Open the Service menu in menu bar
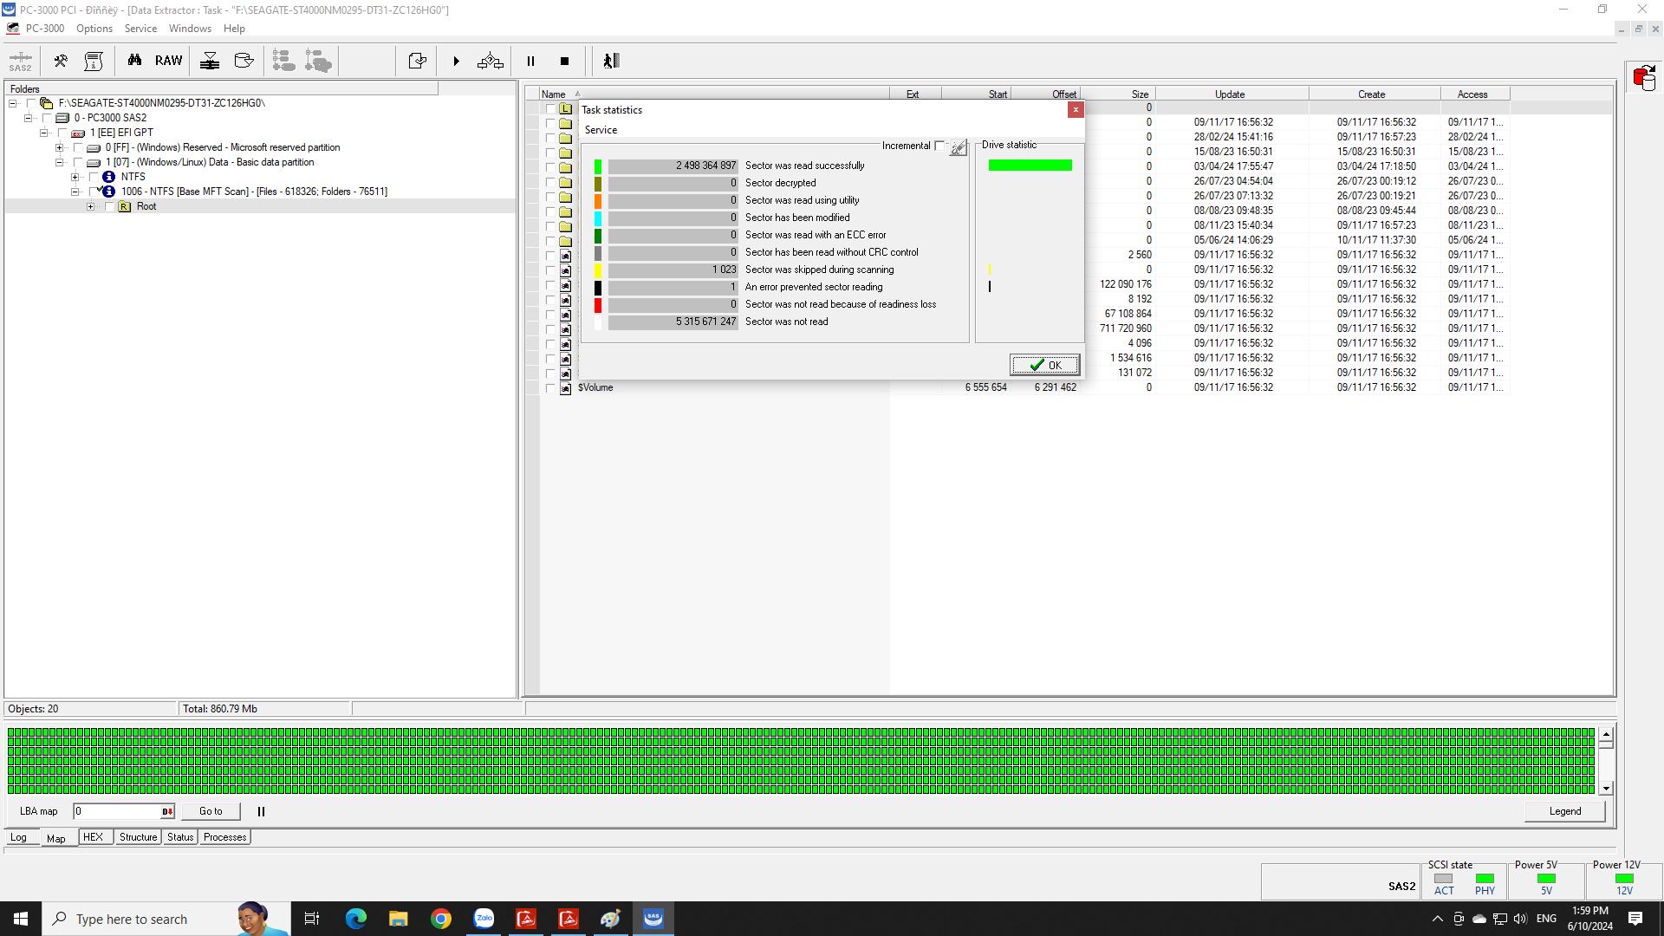This screenshot has width=1664, height=936. (140, 29)
